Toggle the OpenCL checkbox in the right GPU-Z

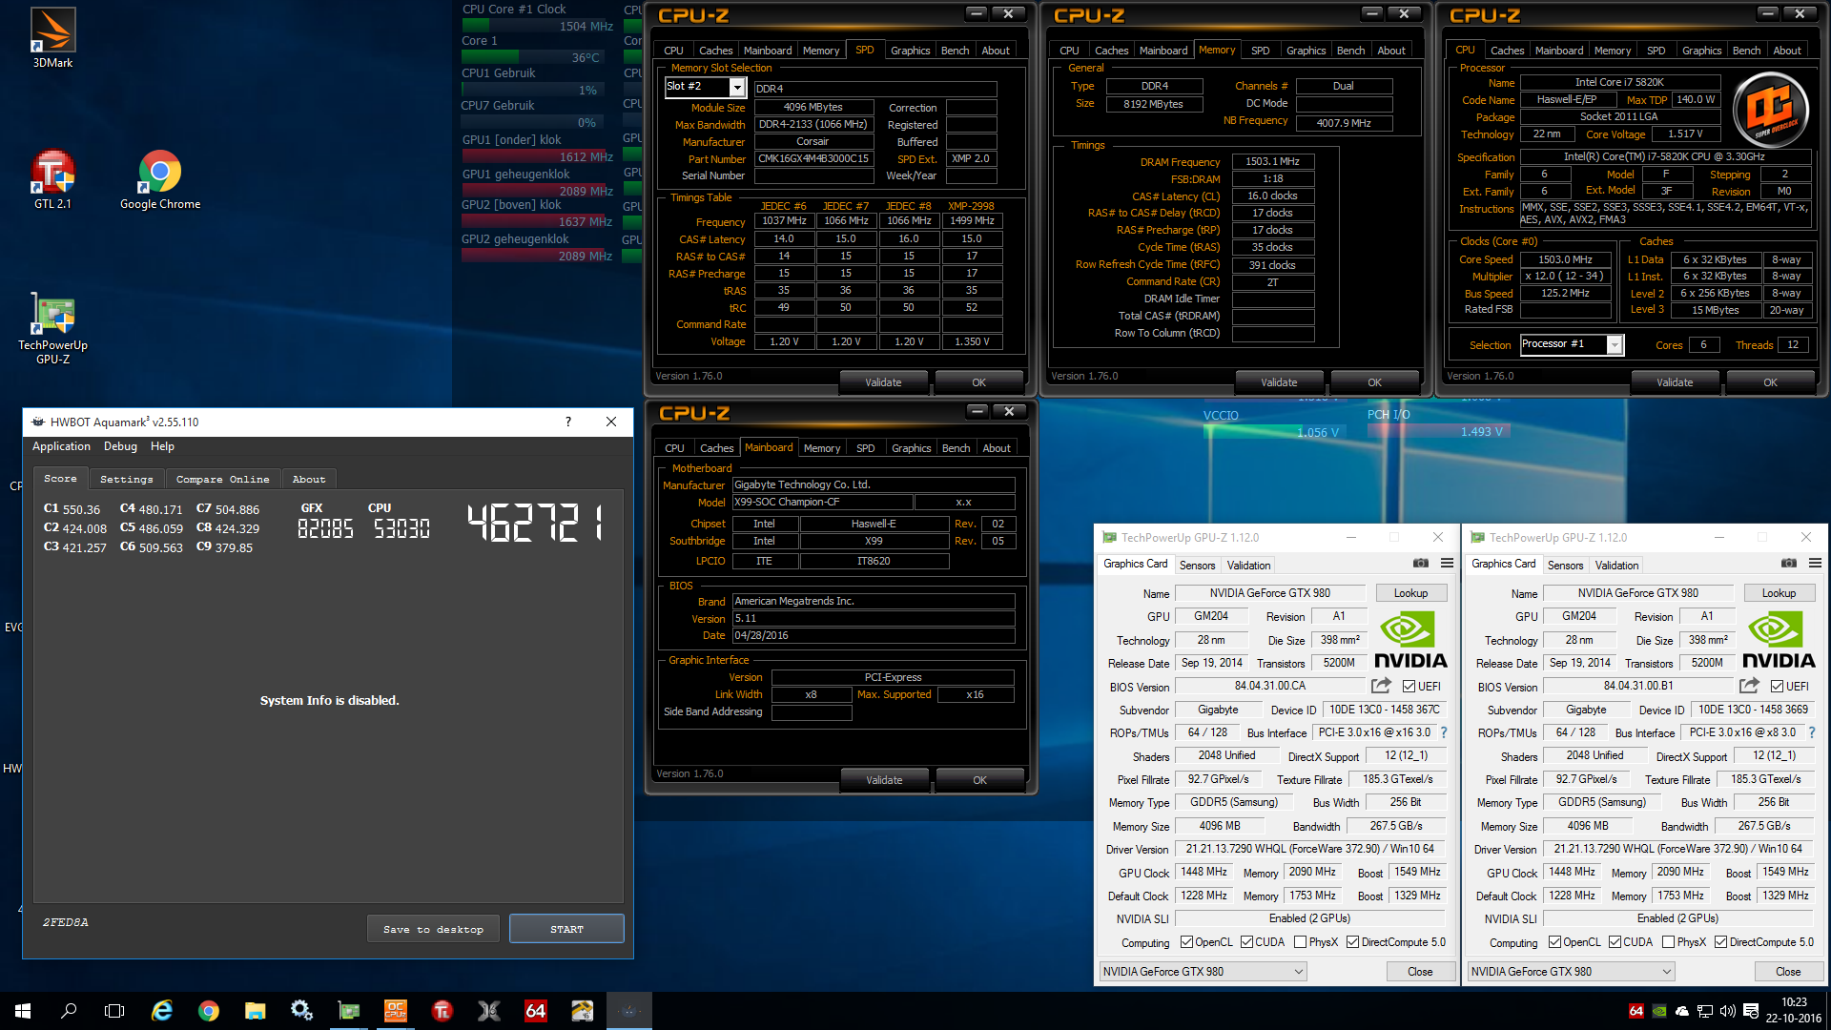coord(1554,942)
